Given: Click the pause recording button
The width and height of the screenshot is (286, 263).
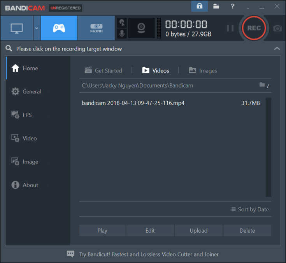Looking at the screenshot, I should (x=230, y=28).
